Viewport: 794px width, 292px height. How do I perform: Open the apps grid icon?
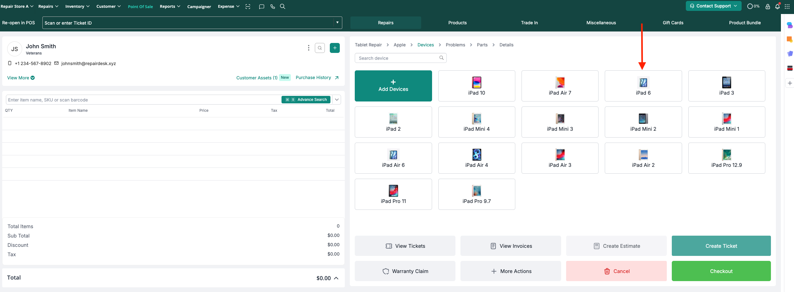click(787, 7)
